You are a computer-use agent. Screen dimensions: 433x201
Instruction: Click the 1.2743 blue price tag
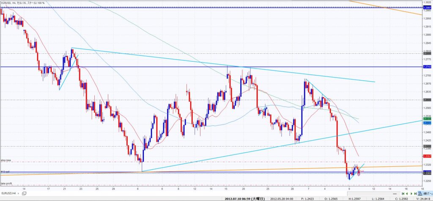428,67
